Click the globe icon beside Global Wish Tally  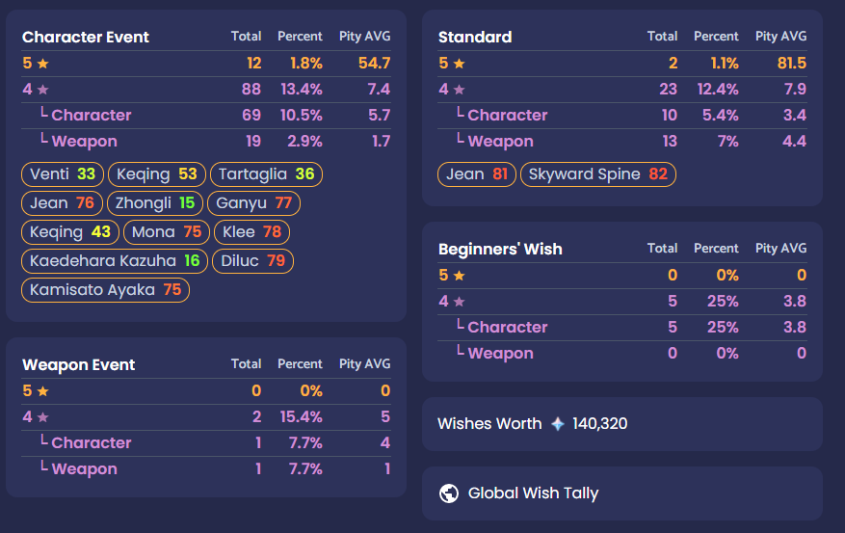(x=449, y=493)
